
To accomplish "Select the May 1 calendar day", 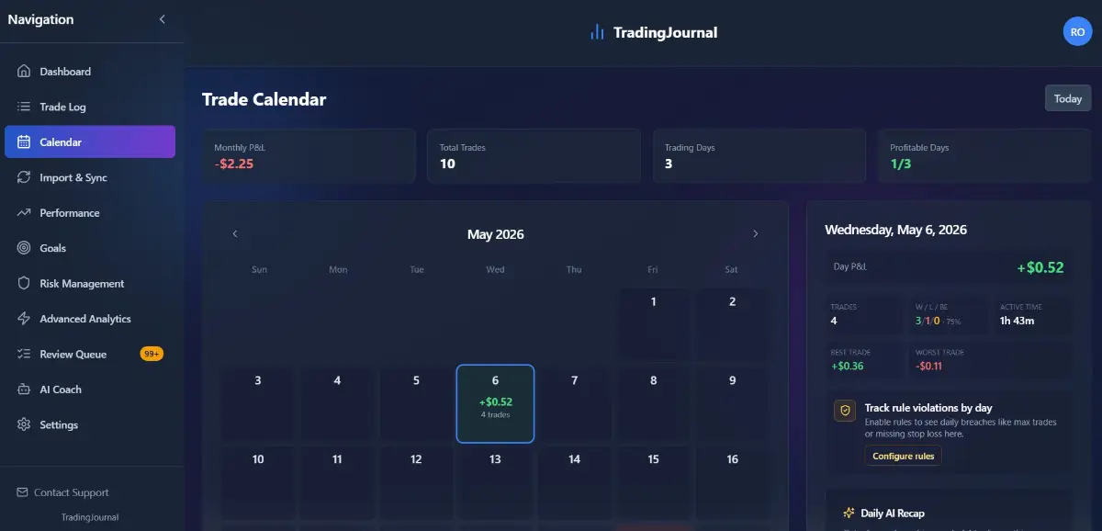I will pos(653,325).
